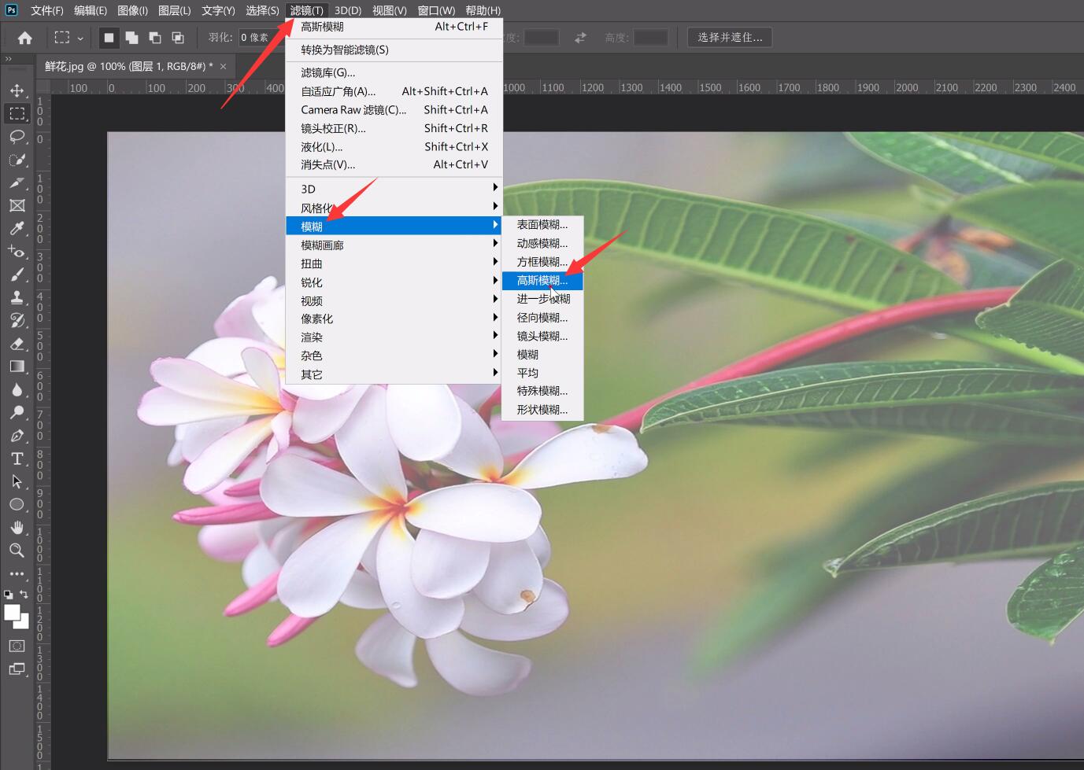Enable New Selection mode button
Screen dimensions: 1084x770
(x=109, y=38)
